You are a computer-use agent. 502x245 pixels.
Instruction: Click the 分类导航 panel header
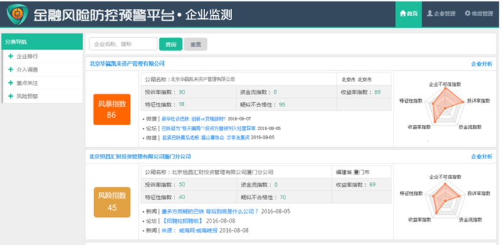click(42, 42)
